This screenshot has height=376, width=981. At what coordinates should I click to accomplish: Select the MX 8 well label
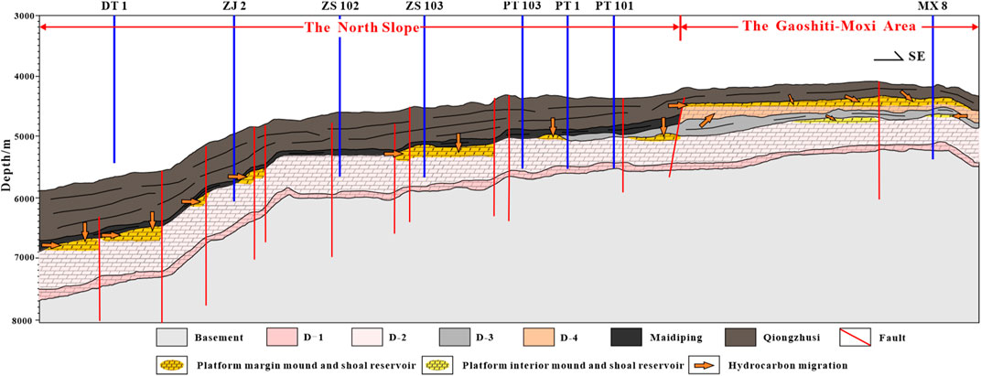coord(932,7)
